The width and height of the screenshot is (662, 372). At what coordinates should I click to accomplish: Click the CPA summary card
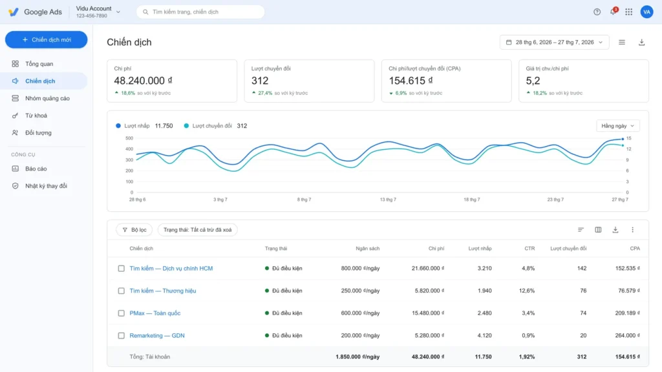pyautogui.click(x=446, y=81)
